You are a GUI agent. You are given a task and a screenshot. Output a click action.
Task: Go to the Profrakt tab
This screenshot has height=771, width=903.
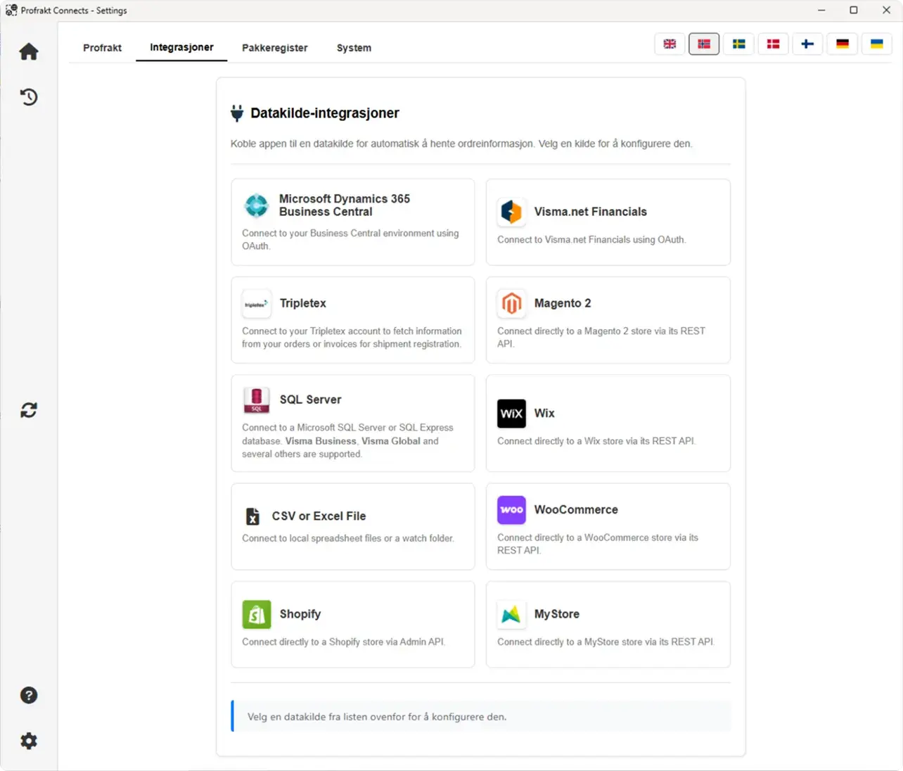click(102, 48)
